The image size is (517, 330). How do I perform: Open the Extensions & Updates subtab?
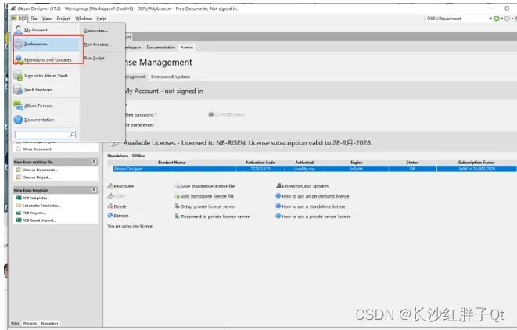171,77
